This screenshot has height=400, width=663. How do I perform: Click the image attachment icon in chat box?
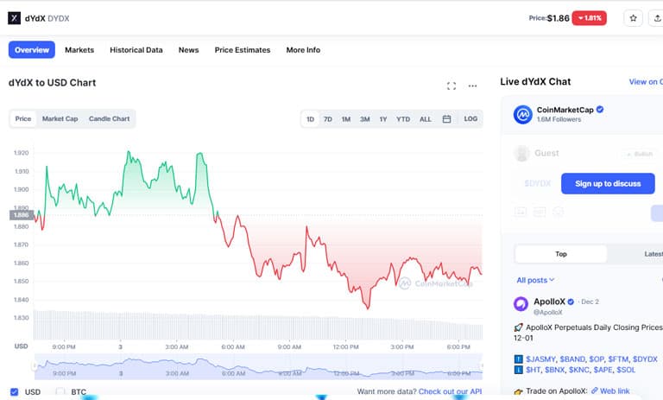tap(521, 212)
